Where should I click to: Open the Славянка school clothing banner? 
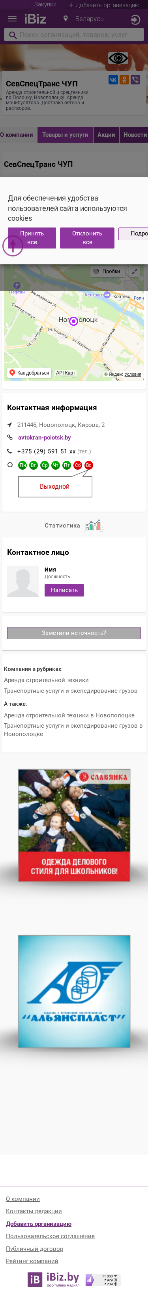[x=74, y=825]
